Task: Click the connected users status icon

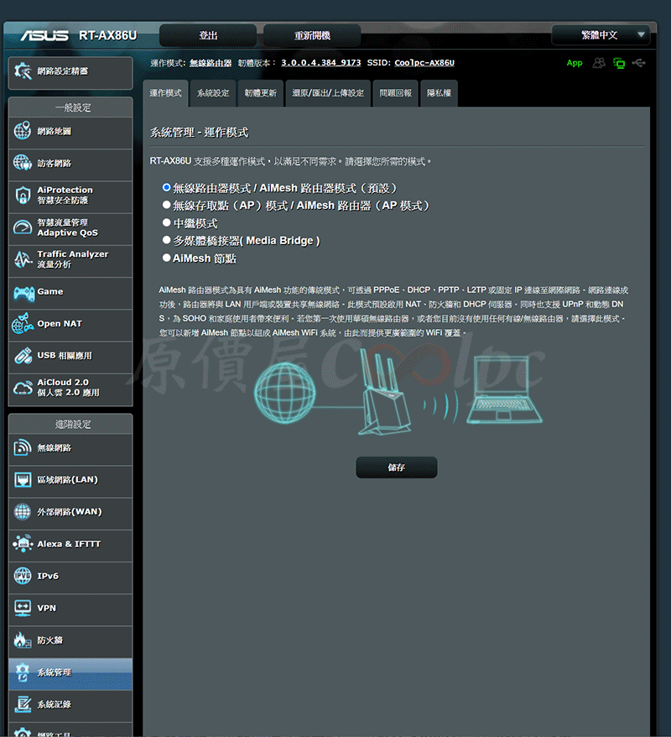Action: tap(599, 62)
